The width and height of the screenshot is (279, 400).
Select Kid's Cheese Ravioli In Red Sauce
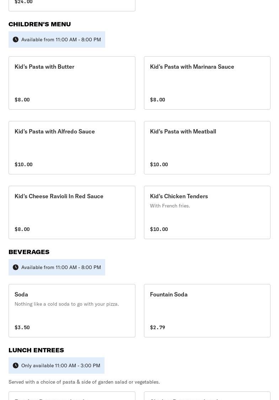72,212
